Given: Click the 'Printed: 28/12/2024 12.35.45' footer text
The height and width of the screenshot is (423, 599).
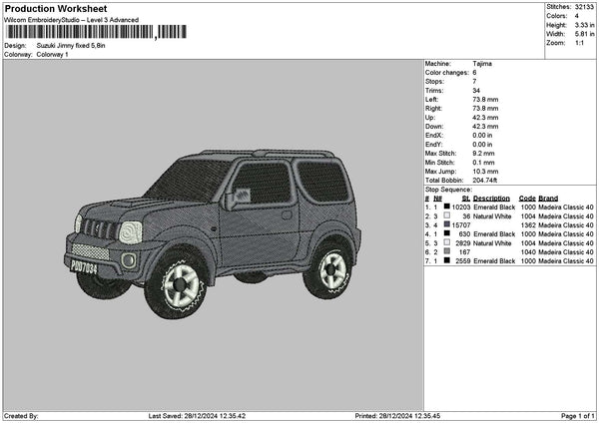Looking at the screenshot, I should click(397, 416).
